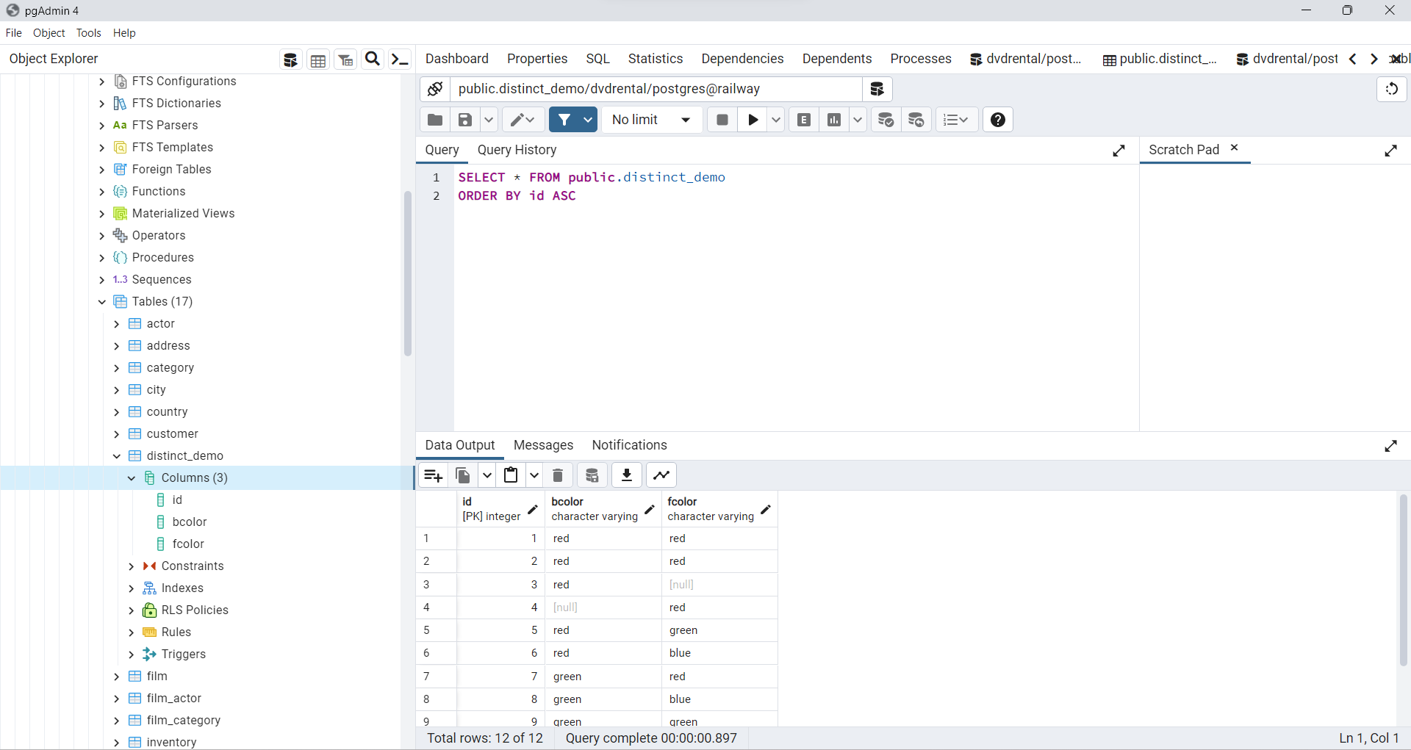Open the Graph Visualiser line chart icon

pos(661,475)
